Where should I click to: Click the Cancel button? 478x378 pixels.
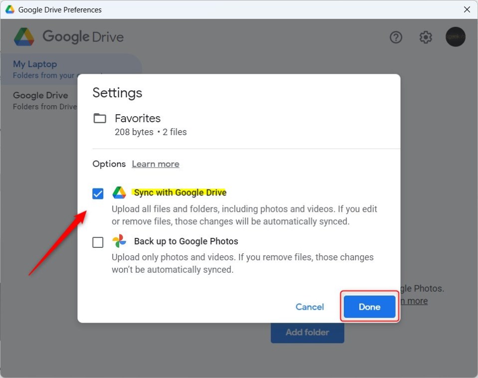(310, 307)
